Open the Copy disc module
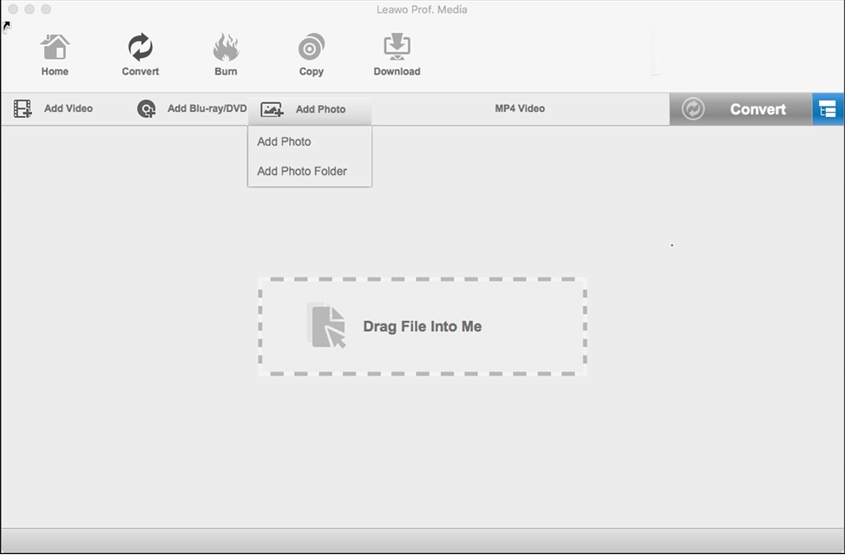The height and width of the screenshot is (555, 845). click(x=311, y=49)
